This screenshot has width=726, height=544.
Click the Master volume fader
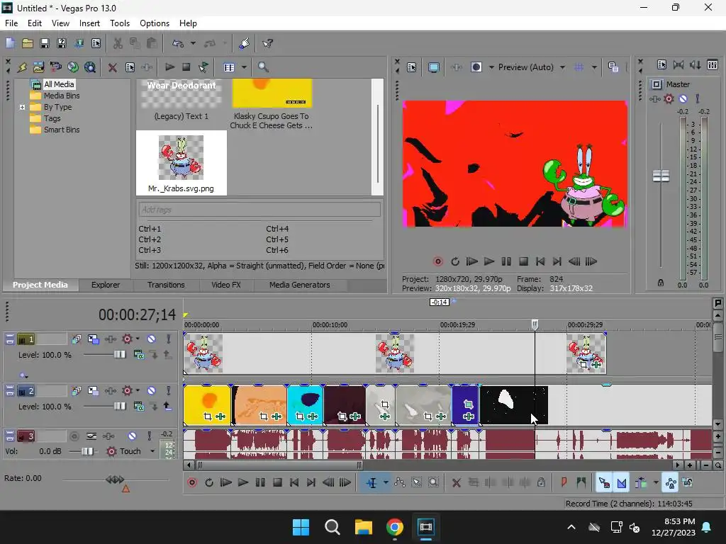pyautogui.click(x=661, y=176)
